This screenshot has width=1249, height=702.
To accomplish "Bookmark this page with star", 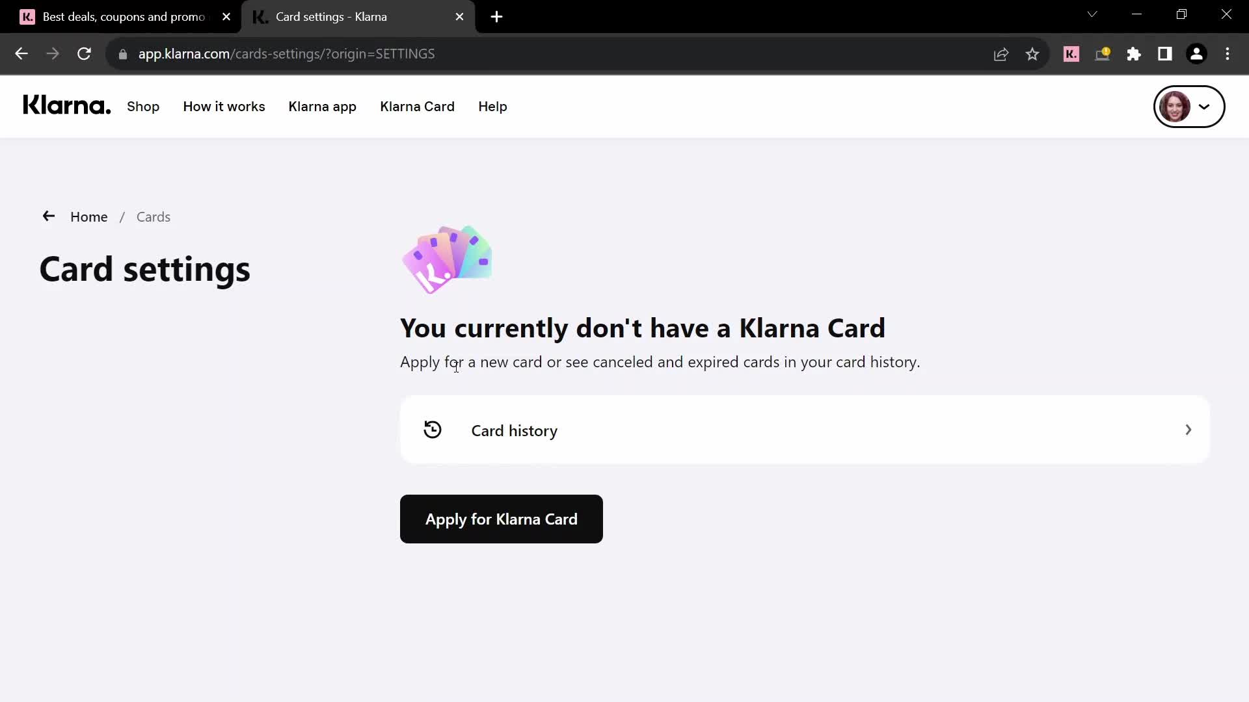I will [1032, 54].
